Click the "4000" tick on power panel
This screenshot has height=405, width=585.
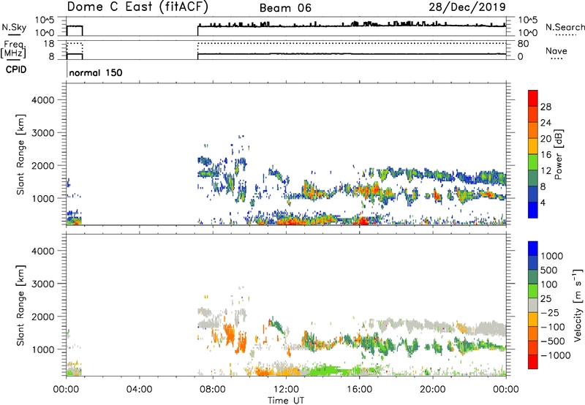pyautogui.click(x=43, y=100)
